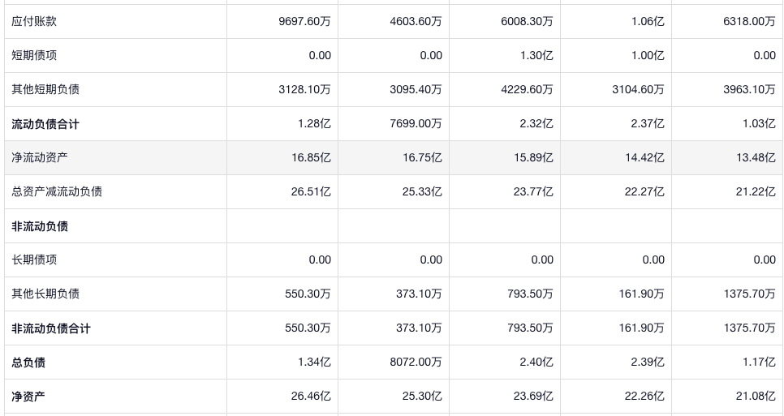Screen dimensions: 784x416
Task: Select the 1375.70万 other long-term liabilities cell
Action: (x=749, y=294)
